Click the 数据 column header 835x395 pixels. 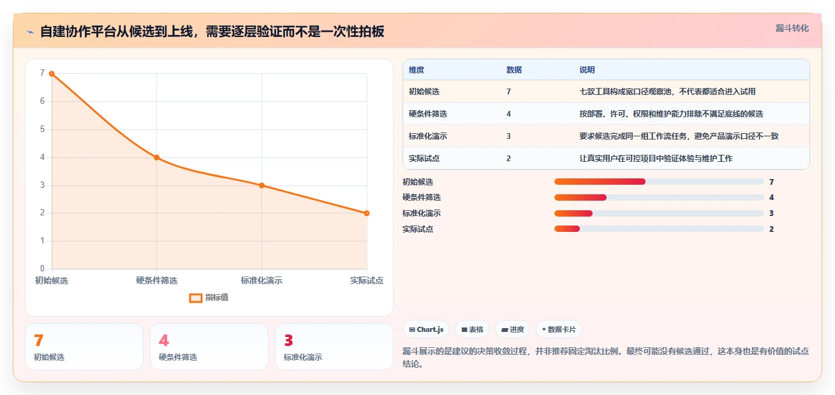(514, 70)
